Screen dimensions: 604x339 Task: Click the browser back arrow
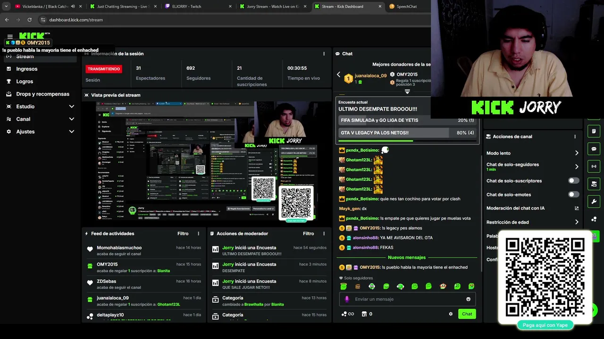point(7,20)
